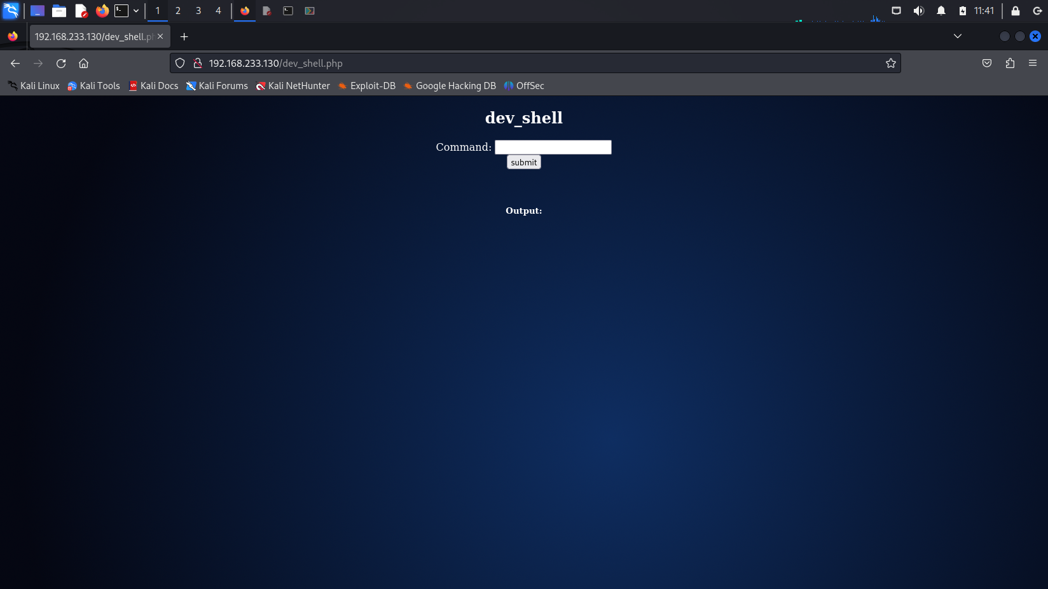Lock the screen via the padlock icon
The image size is (1048, 589).
coord(1014,11)
